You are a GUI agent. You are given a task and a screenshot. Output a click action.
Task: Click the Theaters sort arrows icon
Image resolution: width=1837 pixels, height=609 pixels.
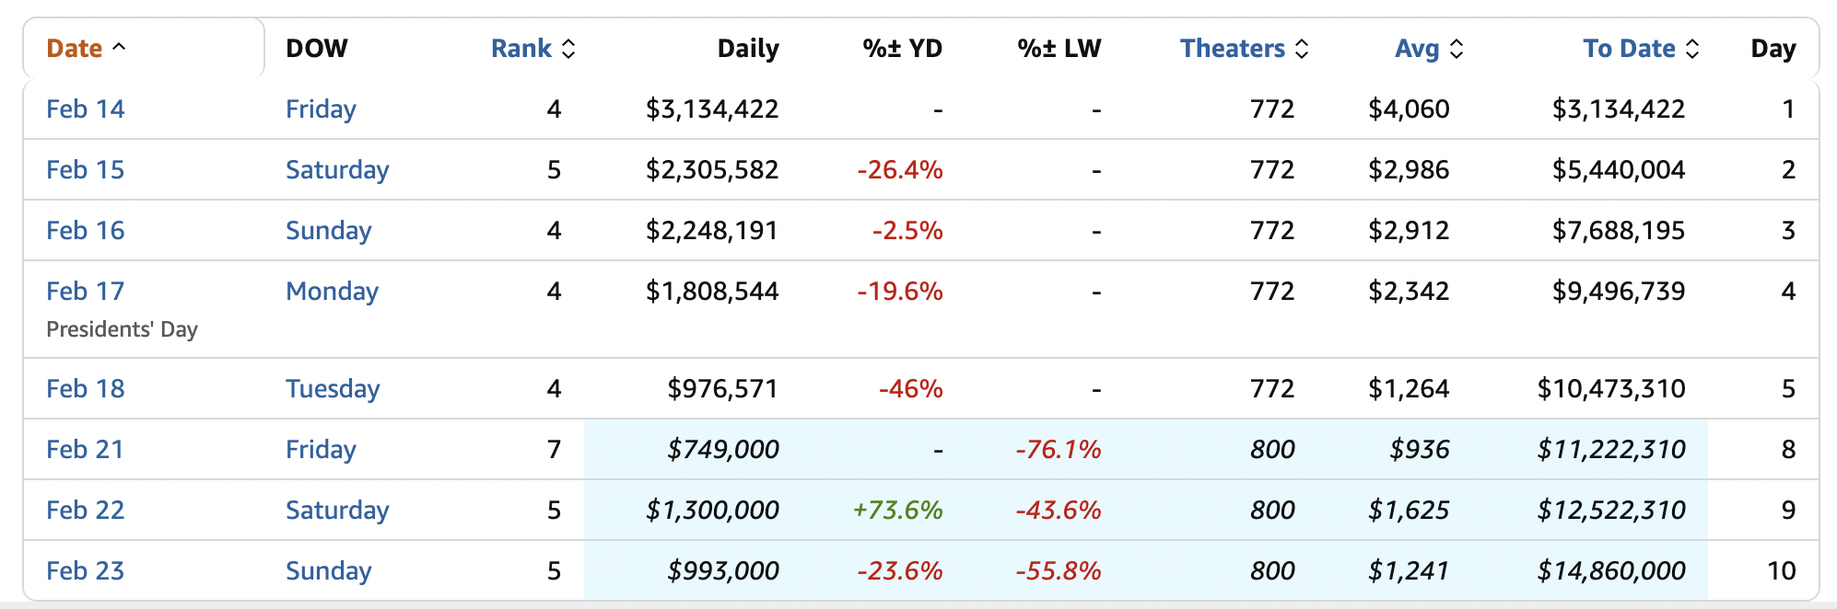pos(1302,49)
